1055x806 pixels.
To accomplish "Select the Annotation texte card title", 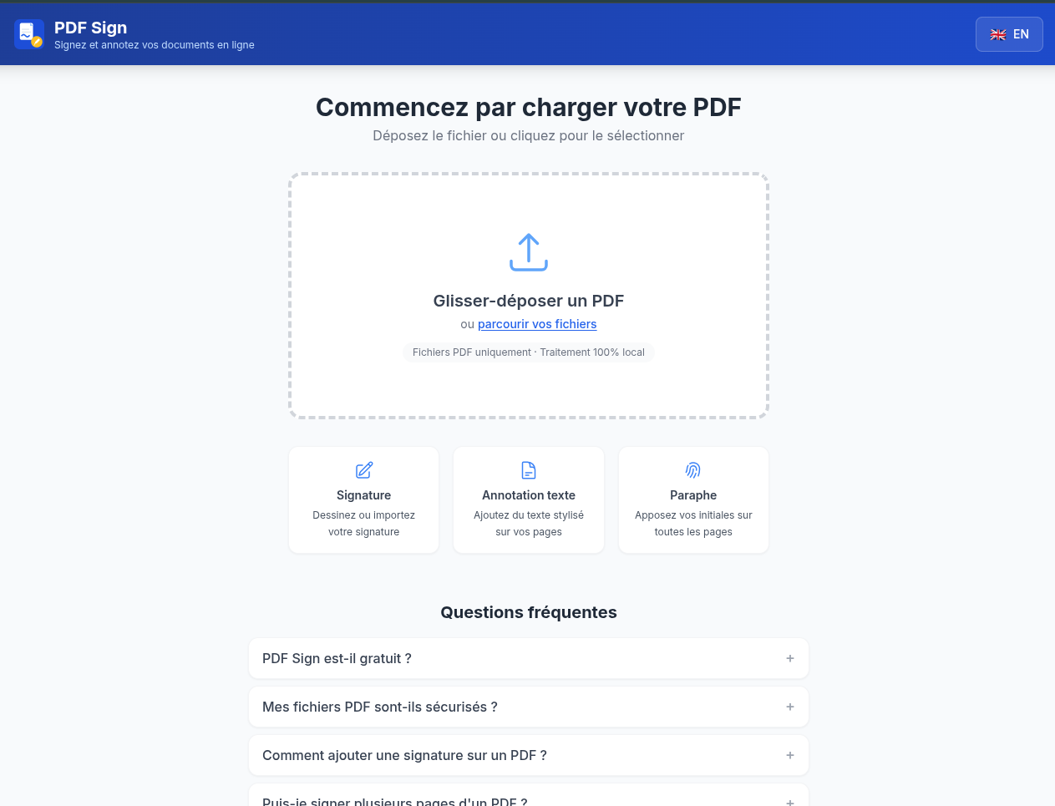I will (529, 495).
